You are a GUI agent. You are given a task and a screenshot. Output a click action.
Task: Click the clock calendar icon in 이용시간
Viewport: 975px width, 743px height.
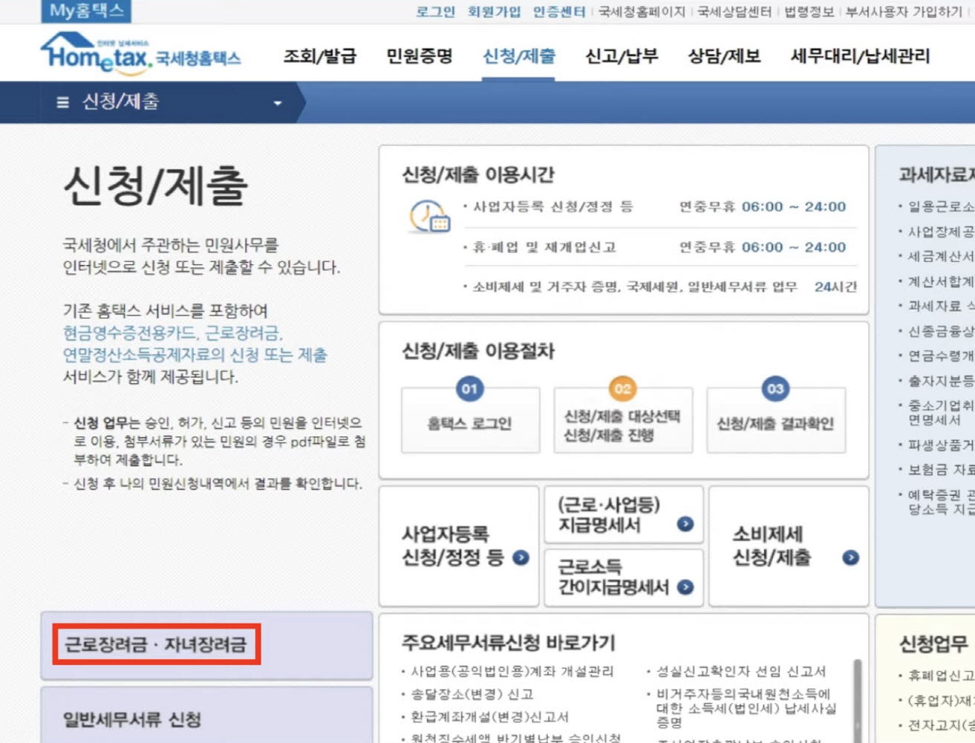click(x=429, y=216)
